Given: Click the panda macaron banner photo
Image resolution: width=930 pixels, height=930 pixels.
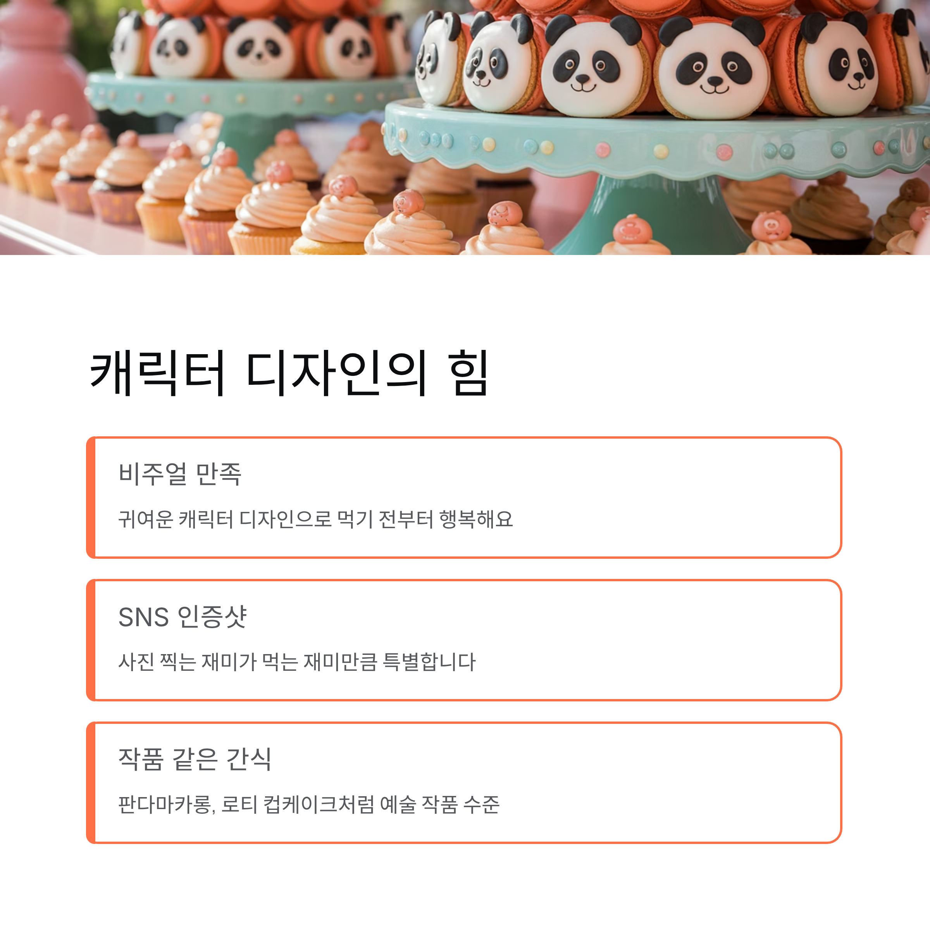Looking at the screenshot, I should (465, 127).
